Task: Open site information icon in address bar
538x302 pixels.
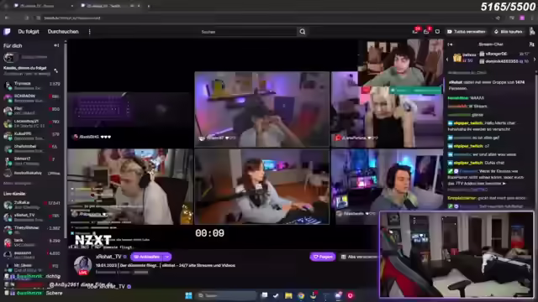Action: click(39, 18)
